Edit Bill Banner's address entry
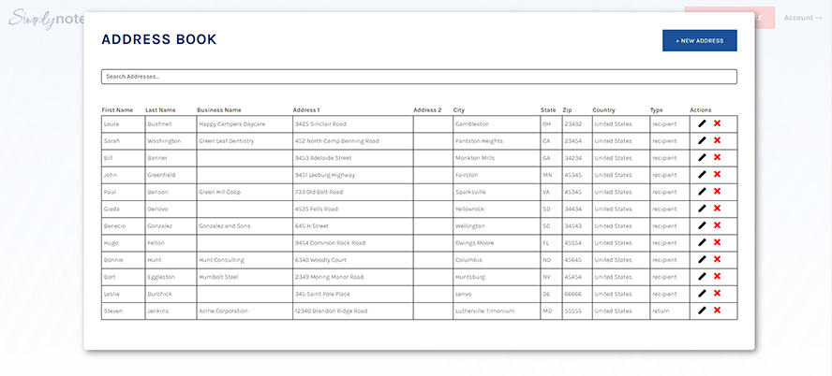This screenshot has height=376, width=832. pos(702,157)
